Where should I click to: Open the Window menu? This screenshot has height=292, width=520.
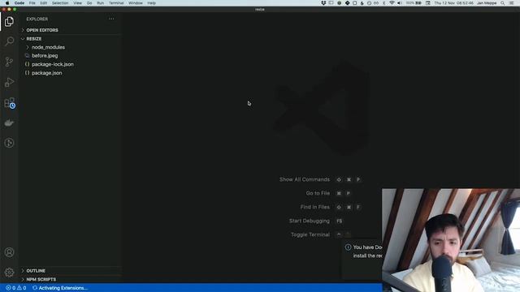click(136, 3)
